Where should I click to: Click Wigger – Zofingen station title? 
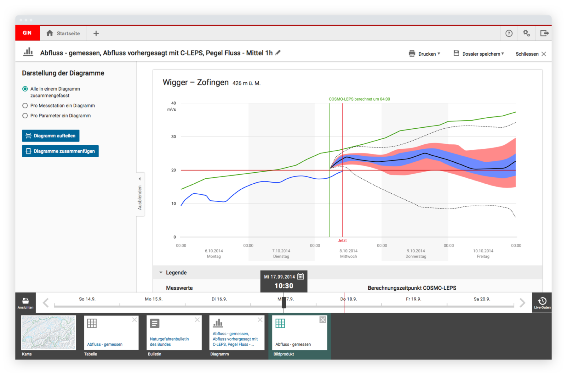(196, 82)
